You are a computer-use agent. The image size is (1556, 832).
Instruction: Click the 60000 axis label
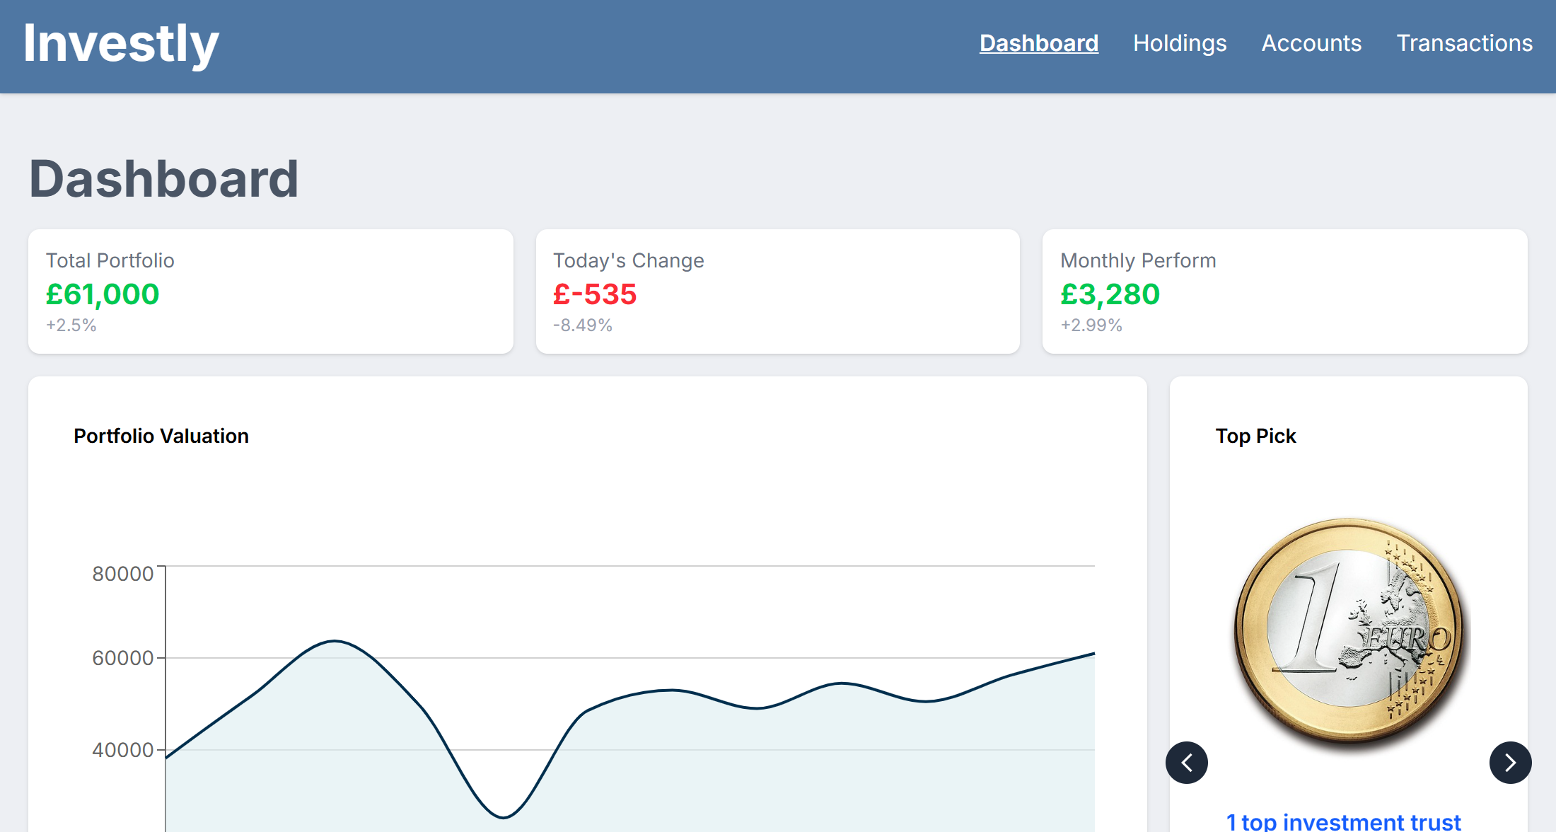point(122,658)
